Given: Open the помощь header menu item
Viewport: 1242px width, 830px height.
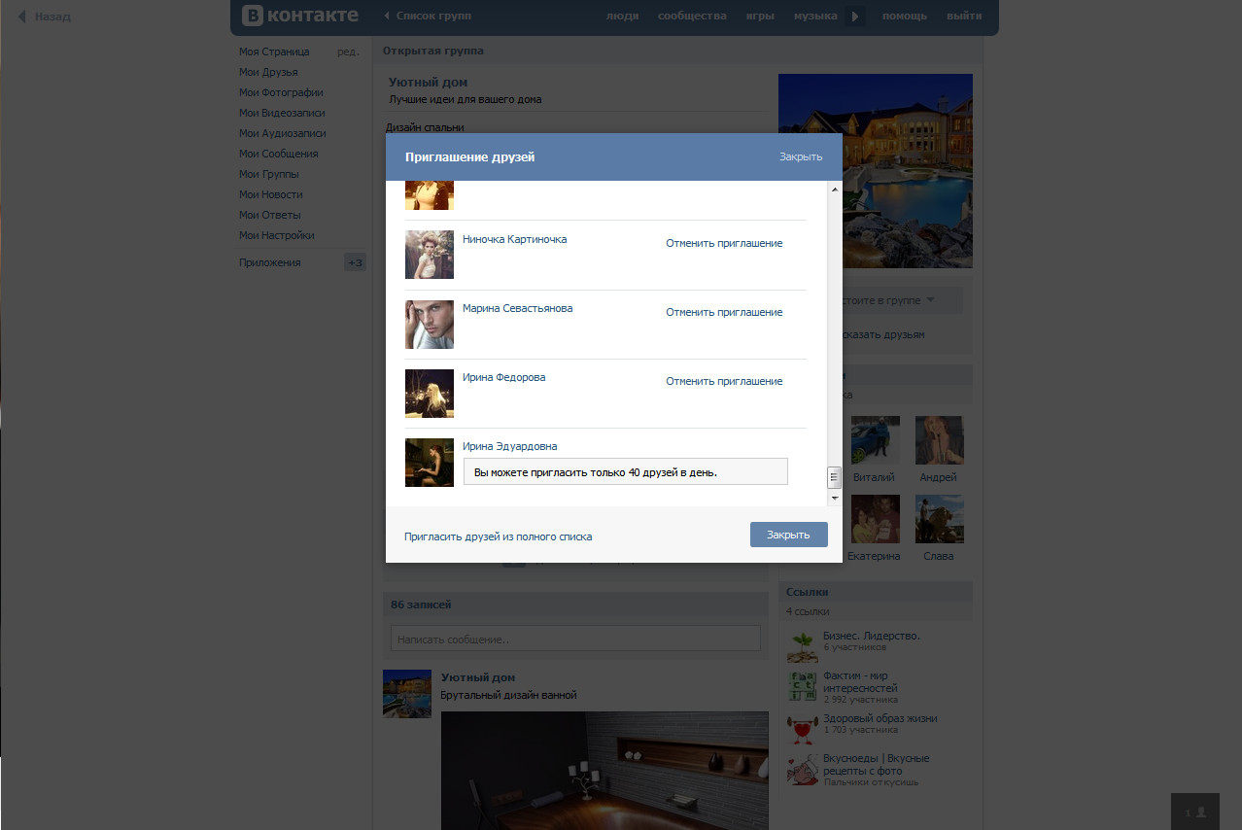Looking at the screenshot, I should pyautogui.click(x=905, y=16).
